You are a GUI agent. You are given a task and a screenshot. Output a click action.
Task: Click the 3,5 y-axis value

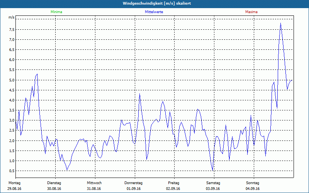(12, 110)
